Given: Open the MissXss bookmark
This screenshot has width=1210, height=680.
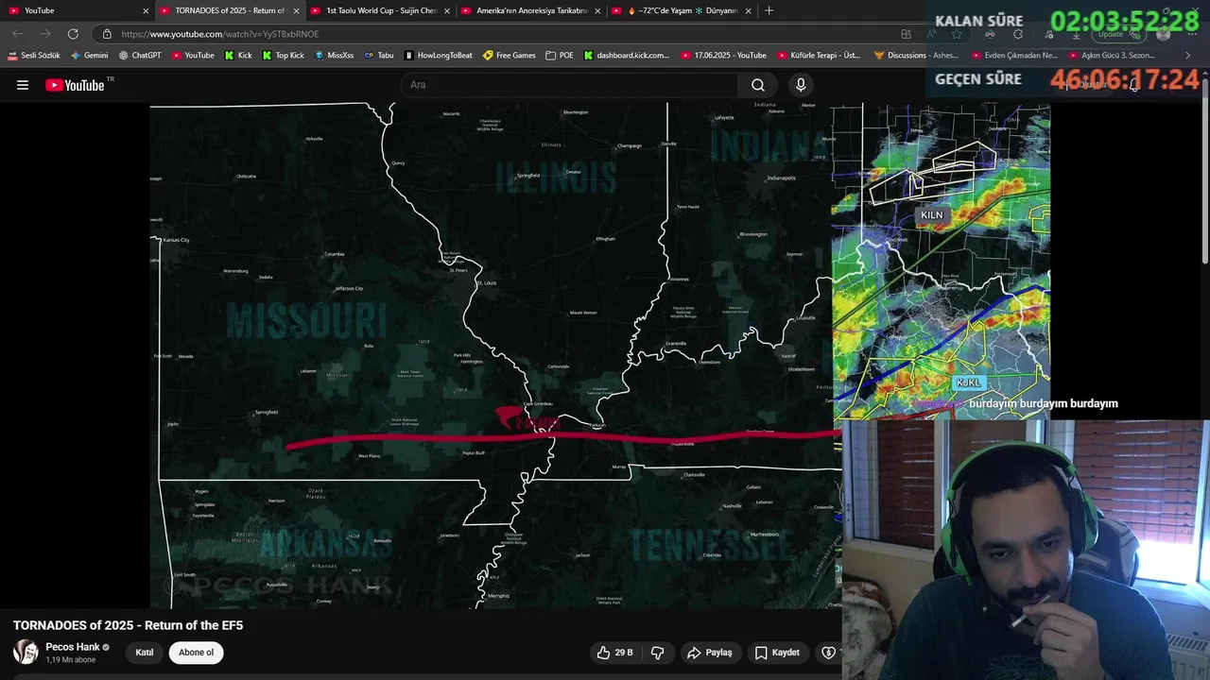Looking at the screenshot, I should [x=334, y=56].
